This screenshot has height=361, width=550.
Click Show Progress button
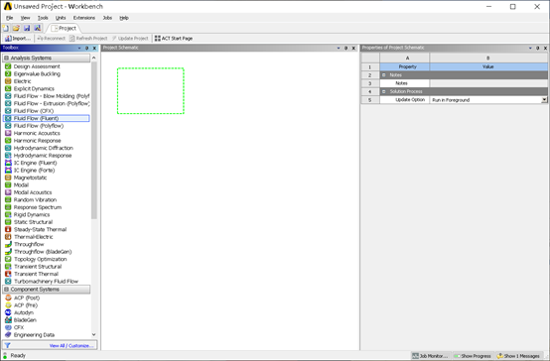473,356
